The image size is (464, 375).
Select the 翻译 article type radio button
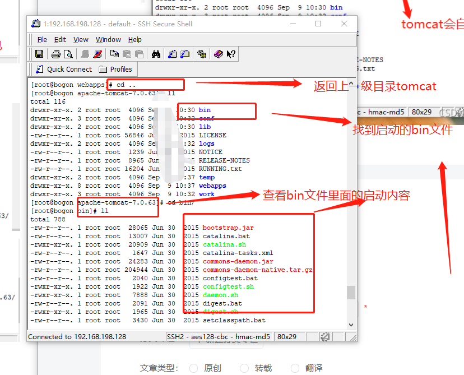coord(295,368)
